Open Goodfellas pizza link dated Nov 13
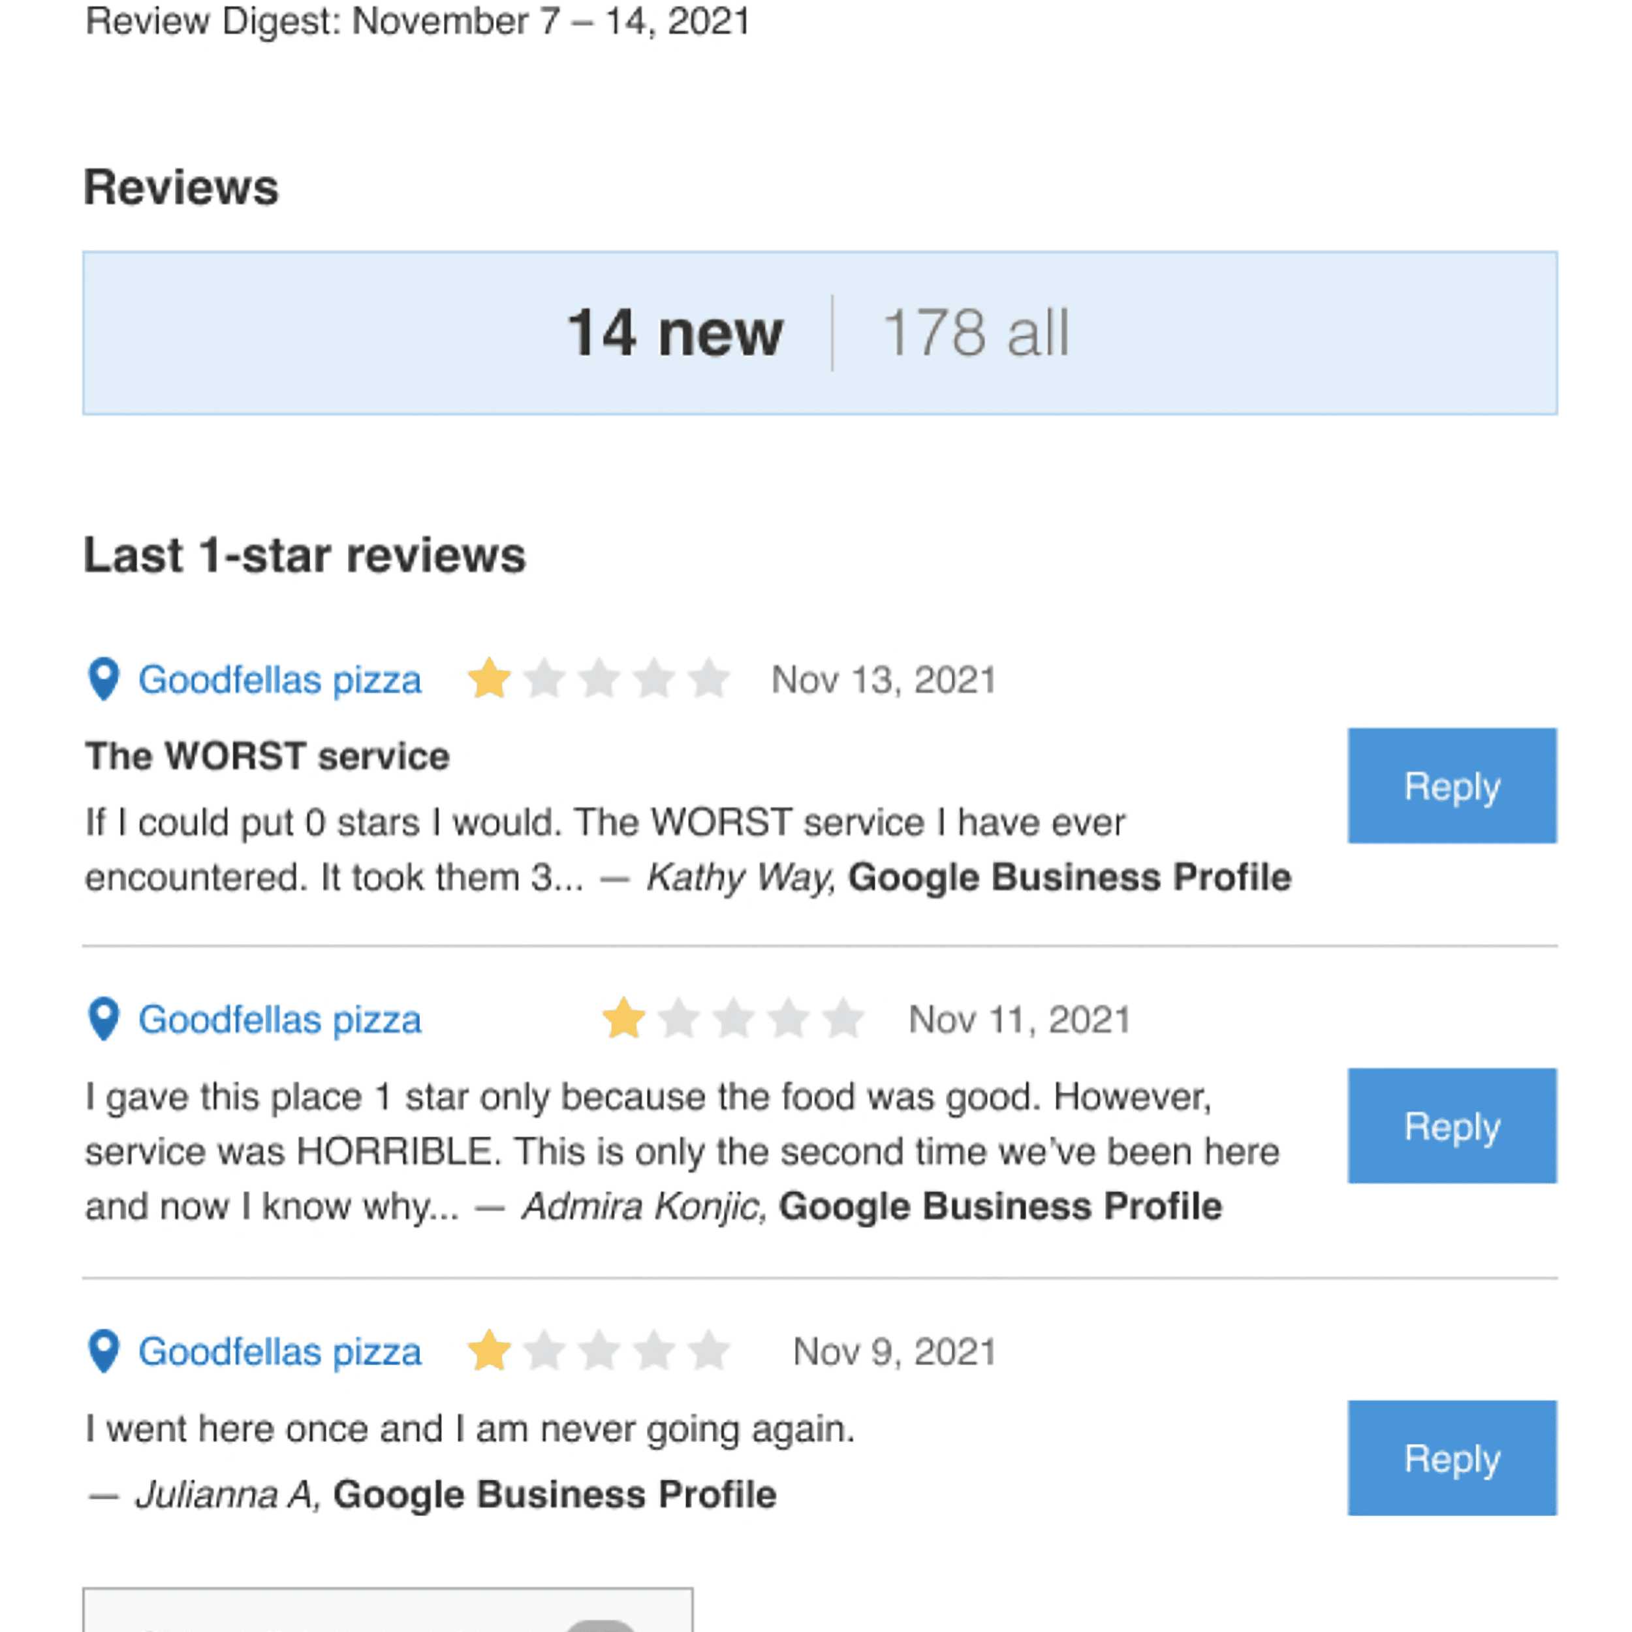 point(279,680)
